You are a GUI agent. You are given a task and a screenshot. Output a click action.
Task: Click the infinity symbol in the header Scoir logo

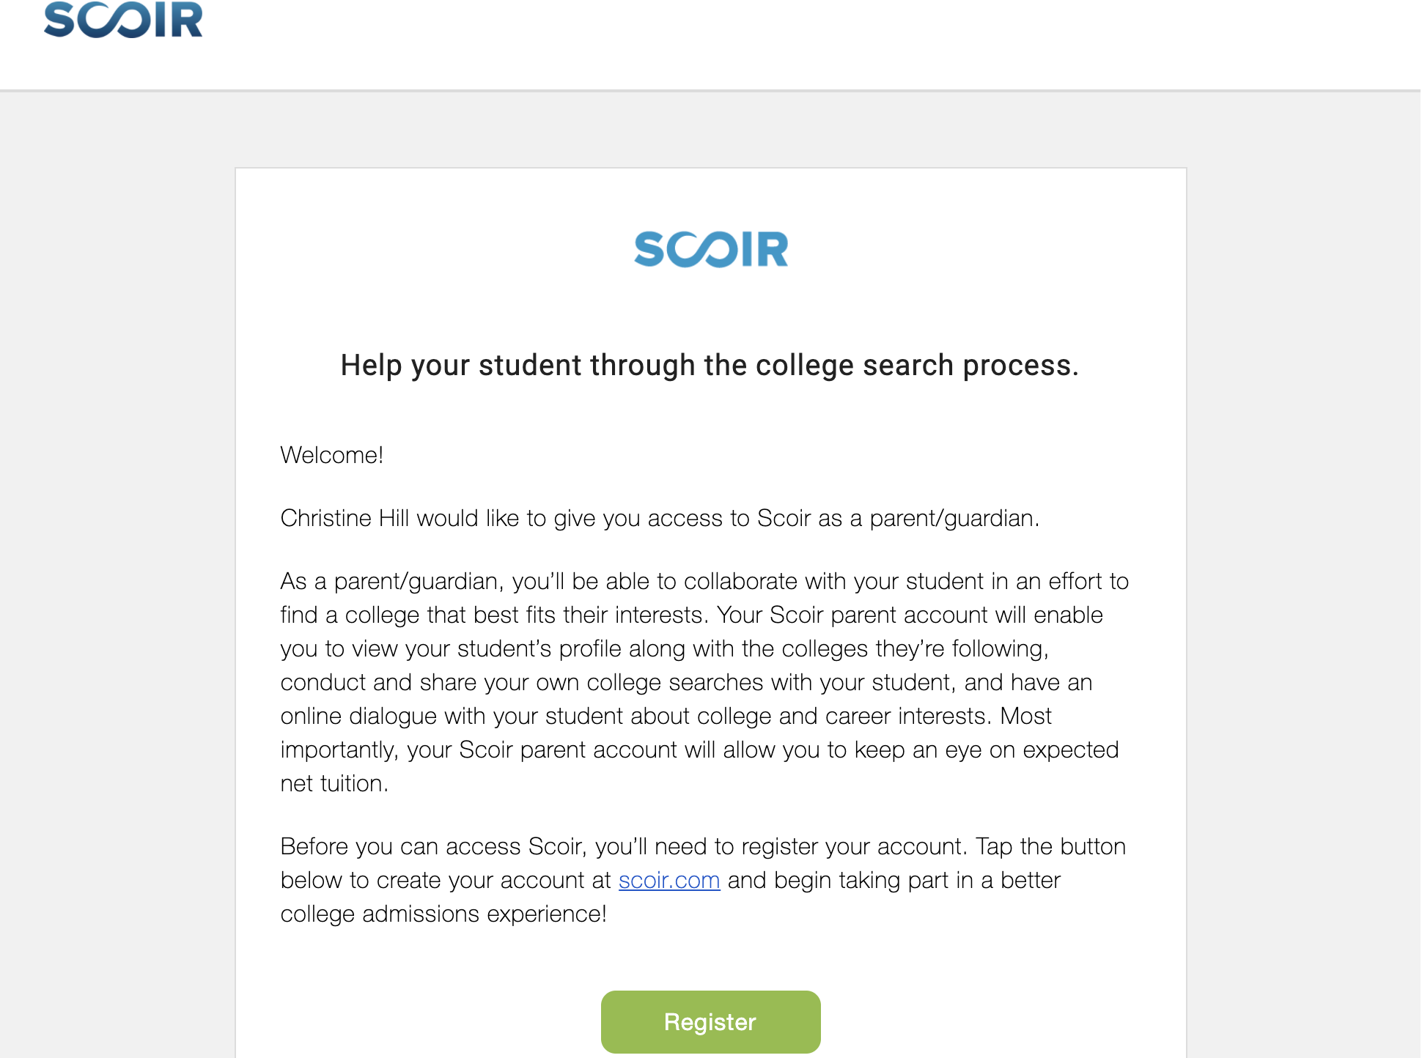point(113,21)
